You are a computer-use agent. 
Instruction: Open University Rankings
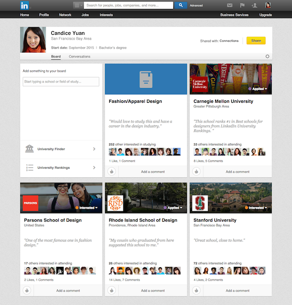coord(61,168)
